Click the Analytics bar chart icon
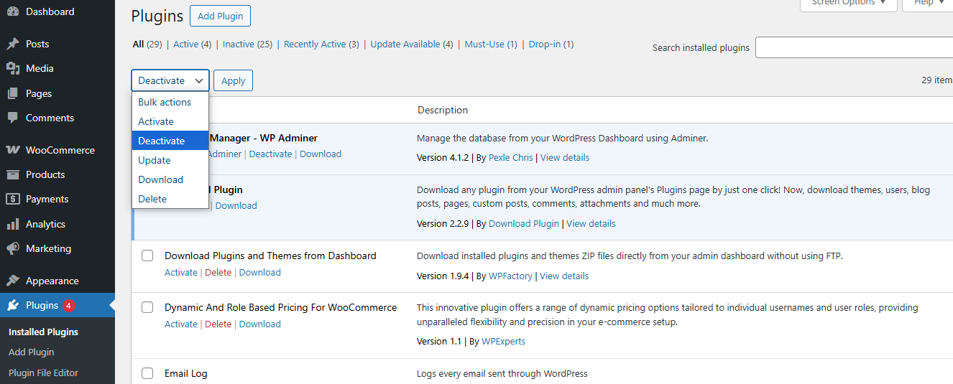Viewport: 953px width, 384px height. [x=13, y=224]
